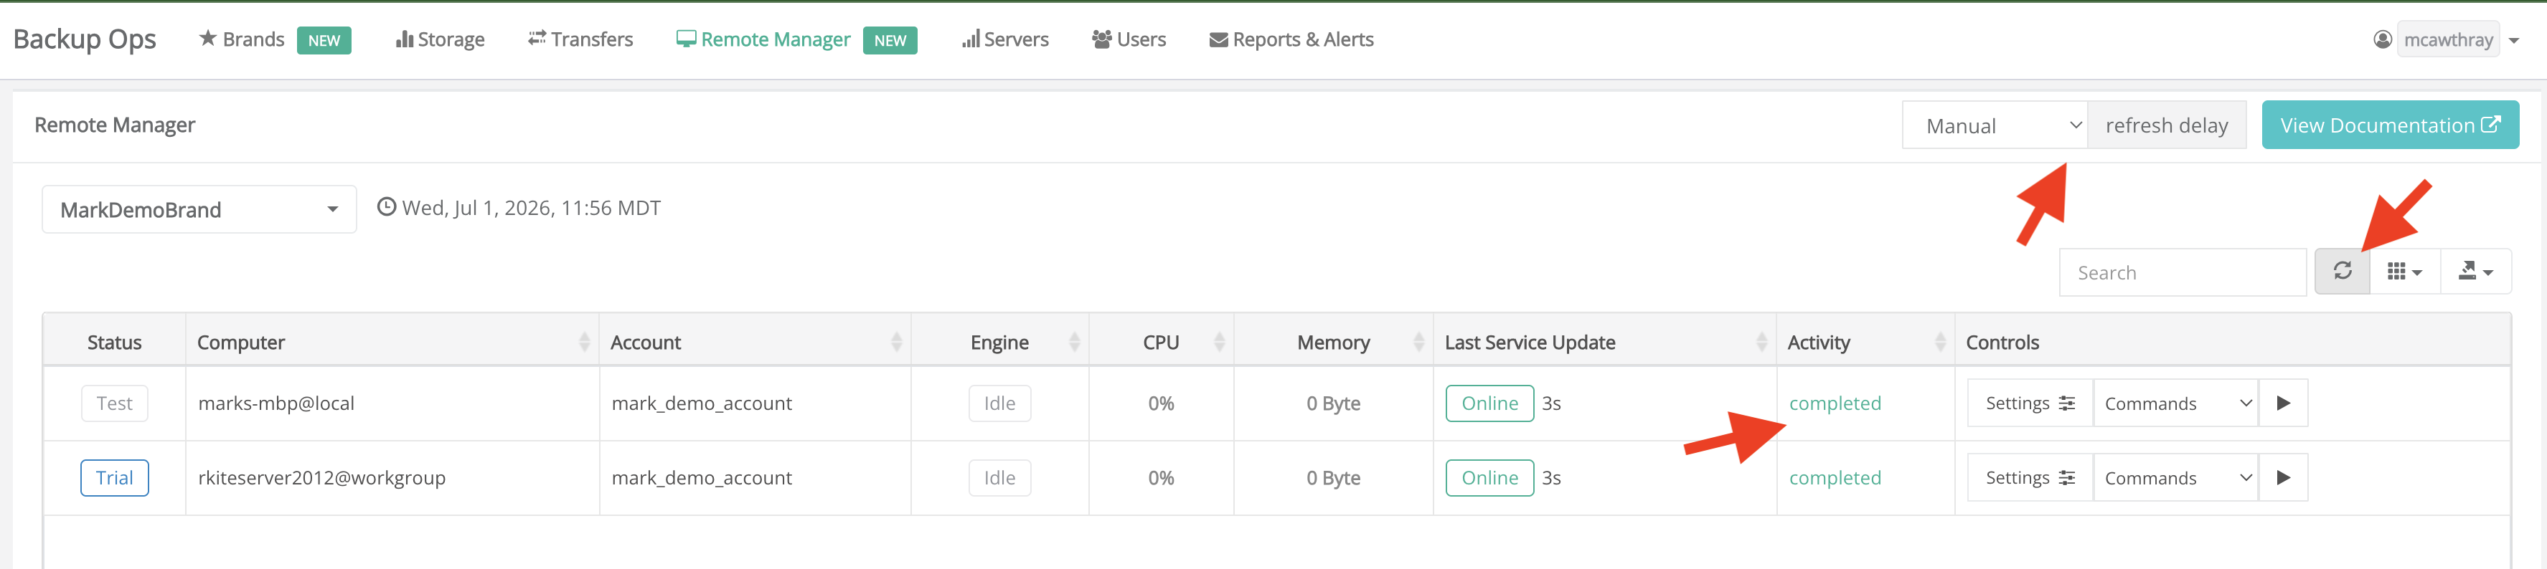Expand Commands dropdown for rkiteserver2012@workgroup
Viewport: 2547px width, 569px height.
pos(2175,478)
